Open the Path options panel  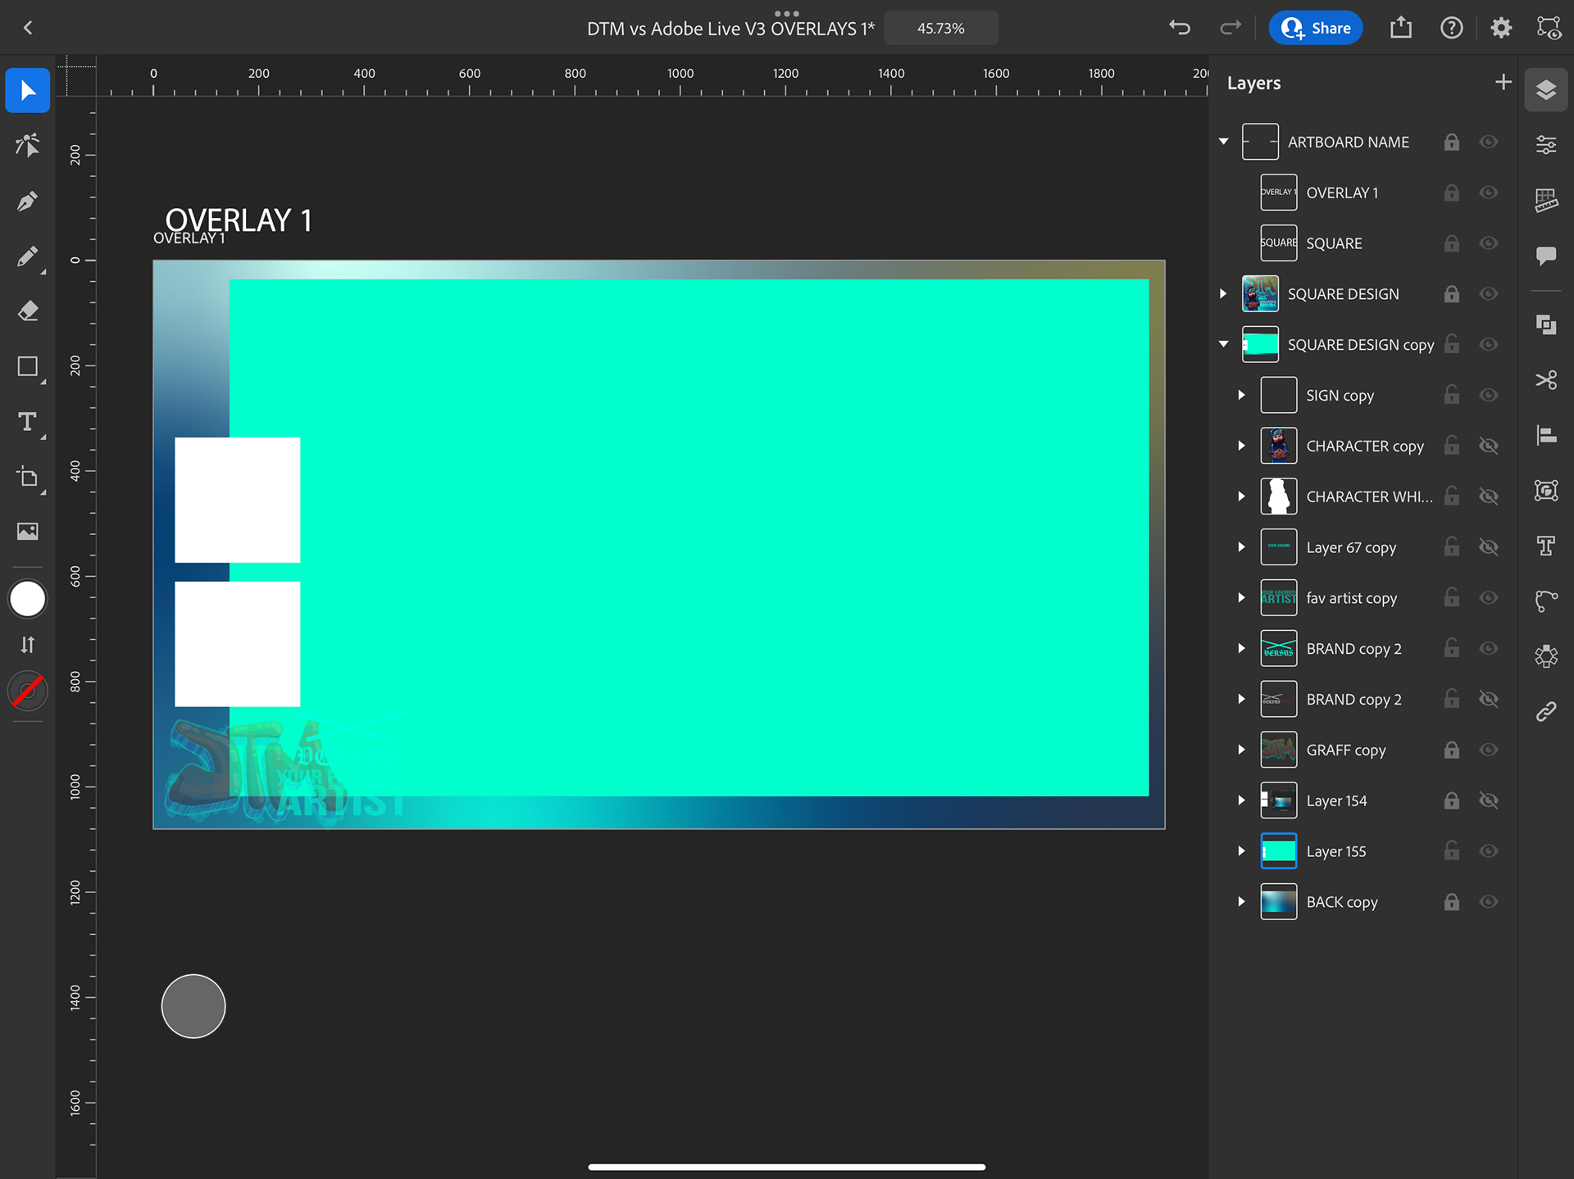(1546, 601)
